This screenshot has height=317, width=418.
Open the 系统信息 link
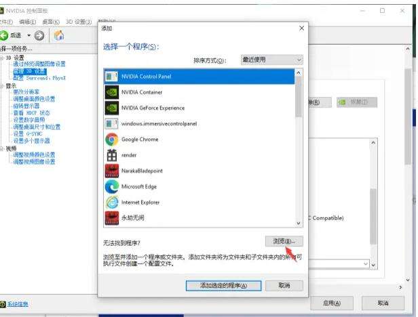[18, 304]
